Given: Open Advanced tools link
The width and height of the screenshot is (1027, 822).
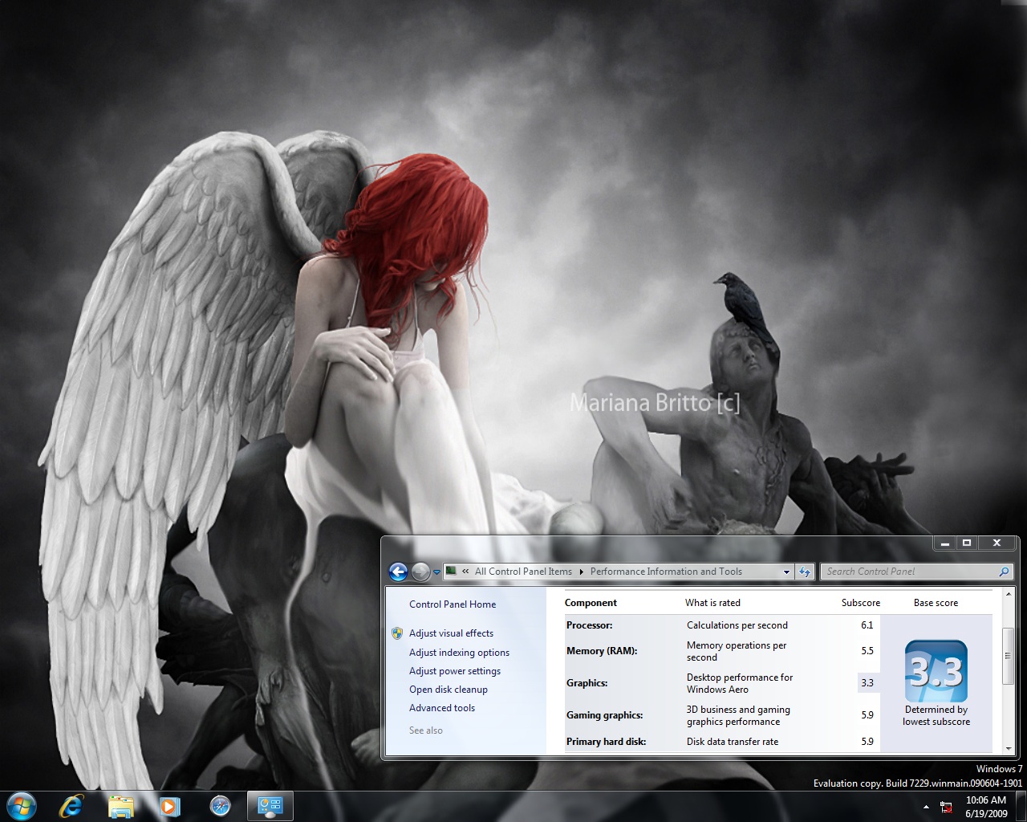Looking at the screenshot, I should (442, 708).
